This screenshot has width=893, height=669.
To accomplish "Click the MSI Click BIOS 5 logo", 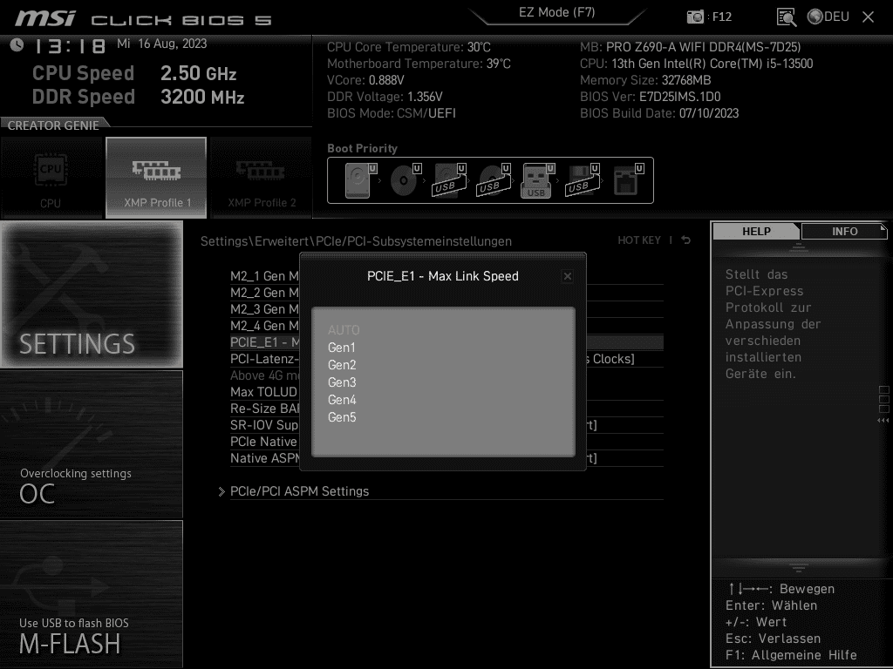I will (144, 19).
